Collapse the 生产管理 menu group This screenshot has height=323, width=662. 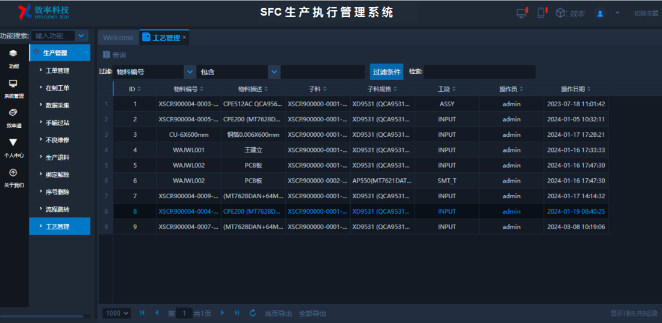click(60, 53)
